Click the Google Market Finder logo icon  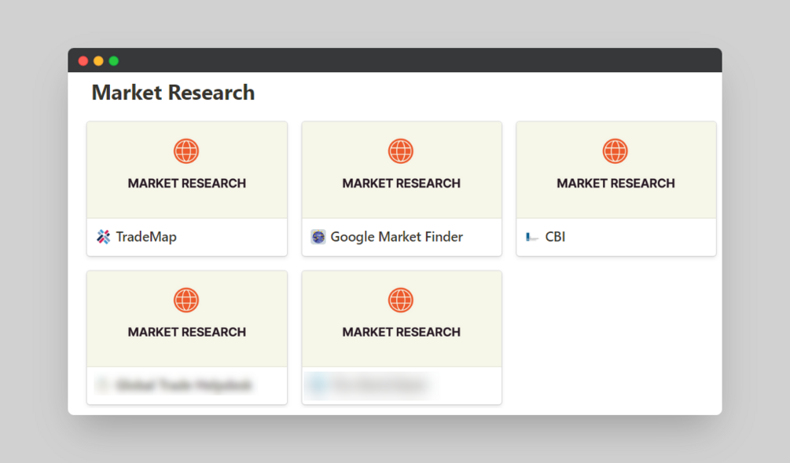[x=318, y=237]
